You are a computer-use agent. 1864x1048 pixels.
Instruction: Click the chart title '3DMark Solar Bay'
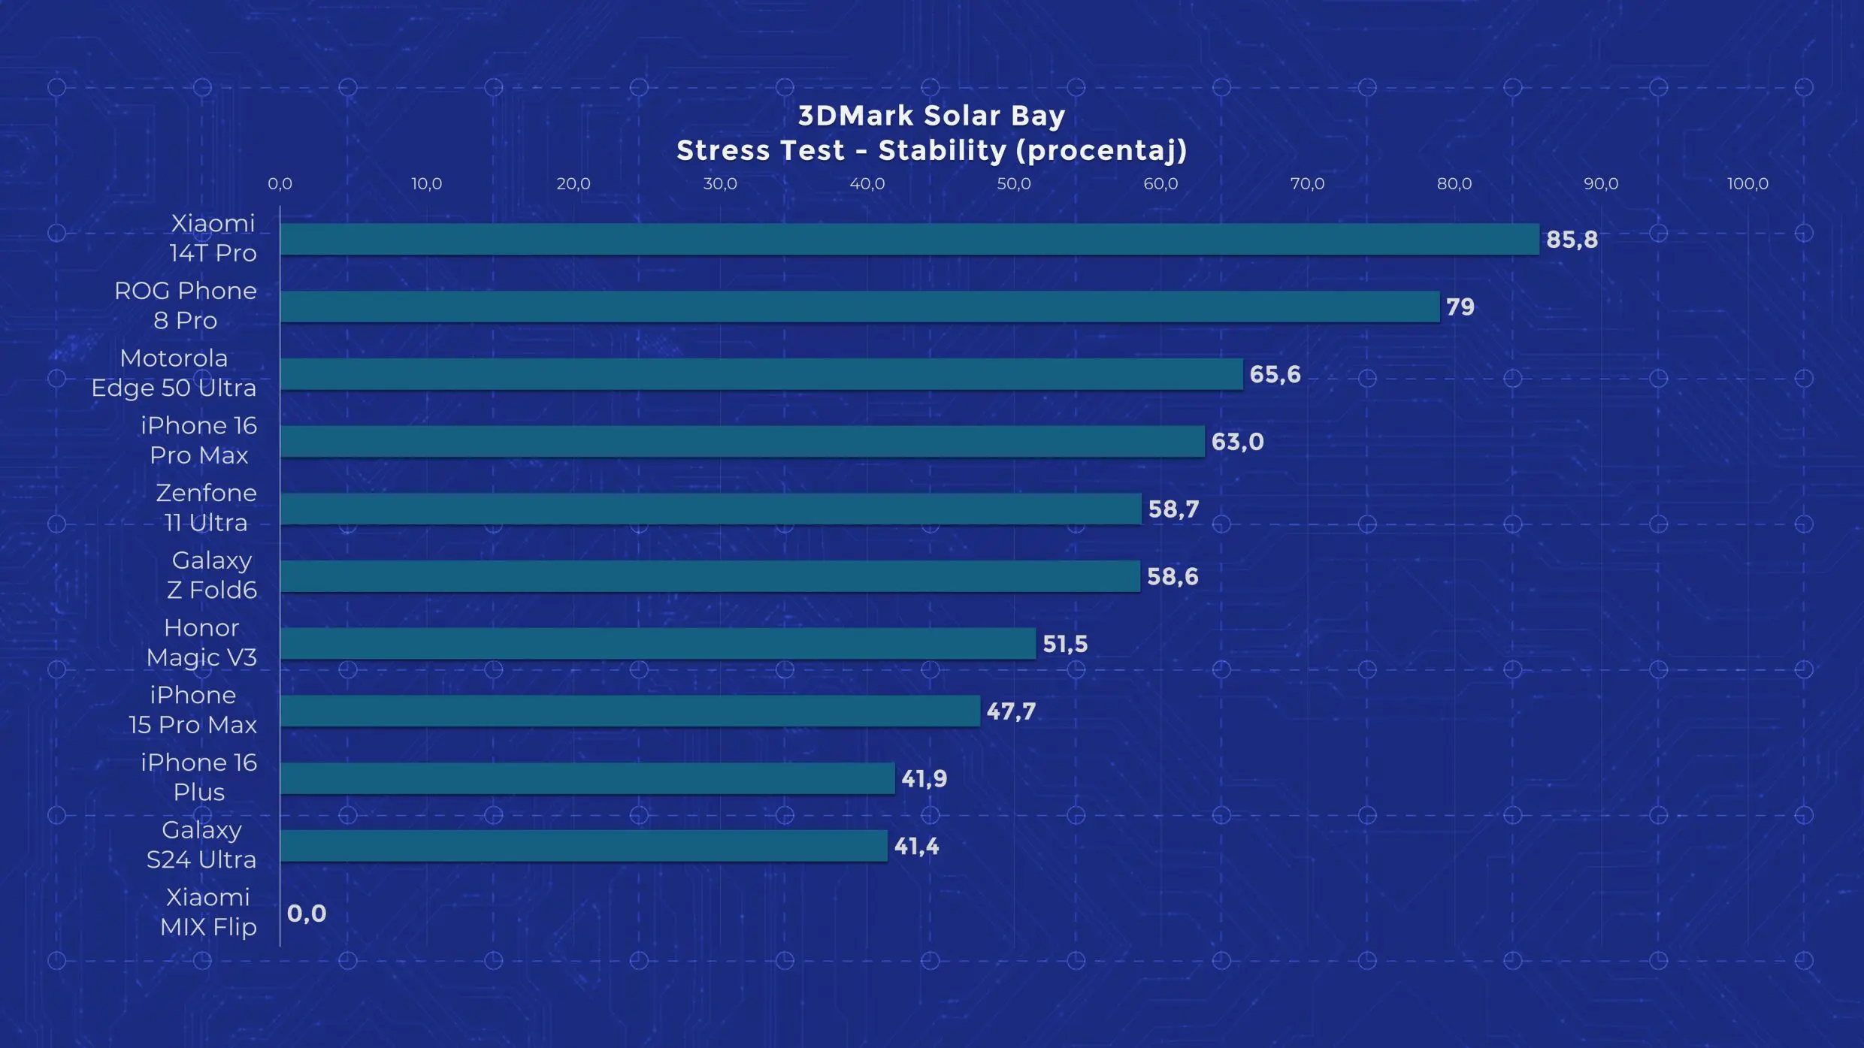(x=931, y=116)
